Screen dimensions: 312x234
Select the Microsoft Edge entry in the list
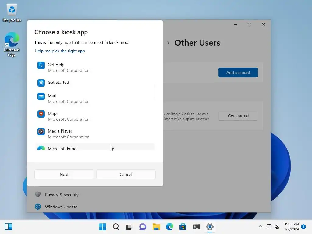click(95, 147)
